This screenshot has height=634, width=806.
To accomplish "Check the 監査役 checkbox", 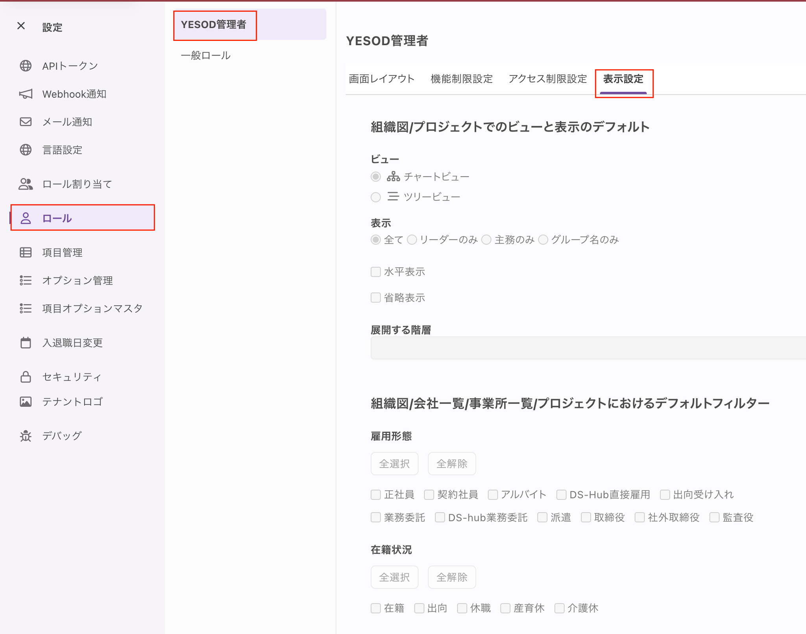I will tap(715, 517).
